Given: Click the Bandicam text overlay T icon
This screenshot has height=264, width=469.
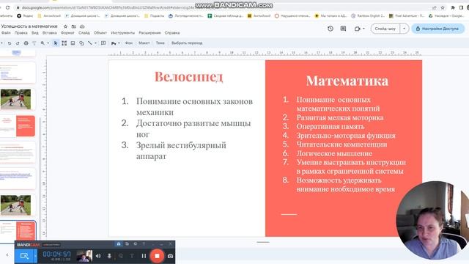Looking at the screenshot, I should coord(132,256).
